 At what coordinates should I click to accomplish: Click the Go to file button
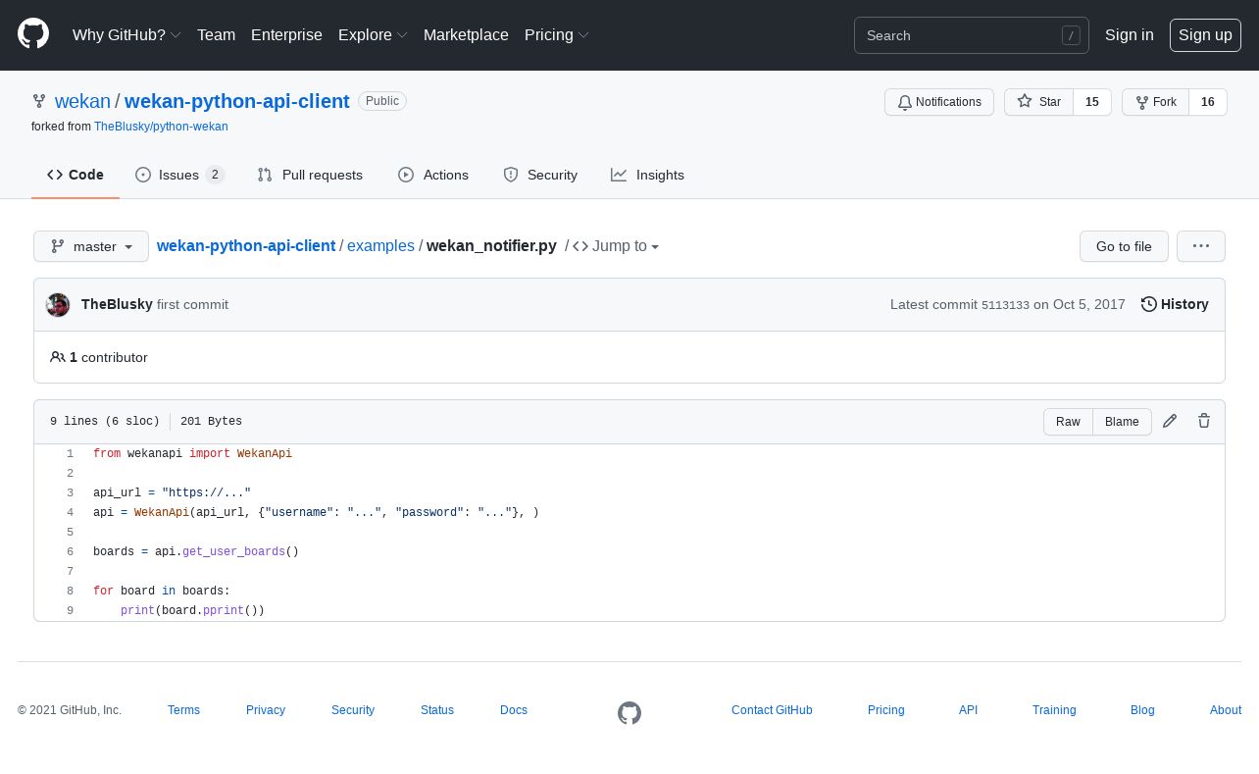[x=1124, y=246]
